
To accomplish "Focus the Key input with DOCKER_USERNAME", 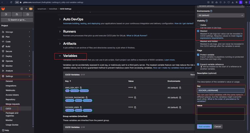I will [x=221, y=90].
